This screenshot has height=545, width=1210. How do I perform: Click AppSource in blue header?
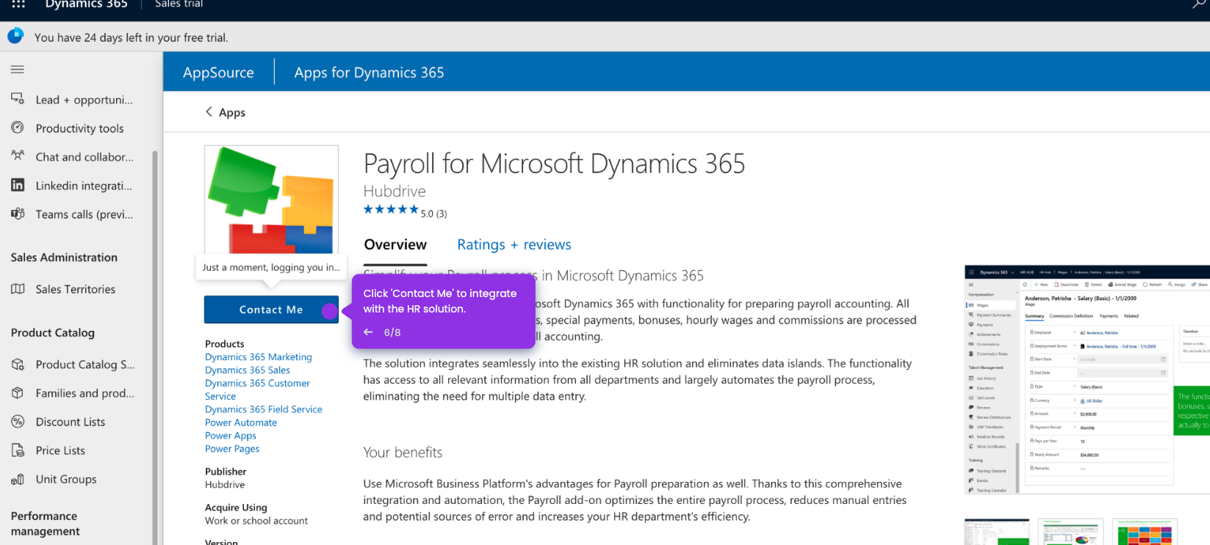pyautogui.click(x=218, y=73)
